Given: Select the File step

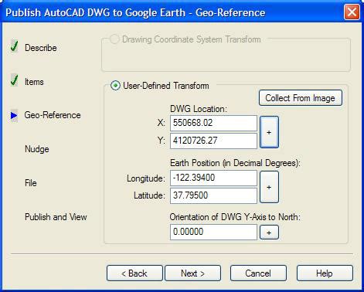Looking at the screenshot, I should (x=31, y=183).
